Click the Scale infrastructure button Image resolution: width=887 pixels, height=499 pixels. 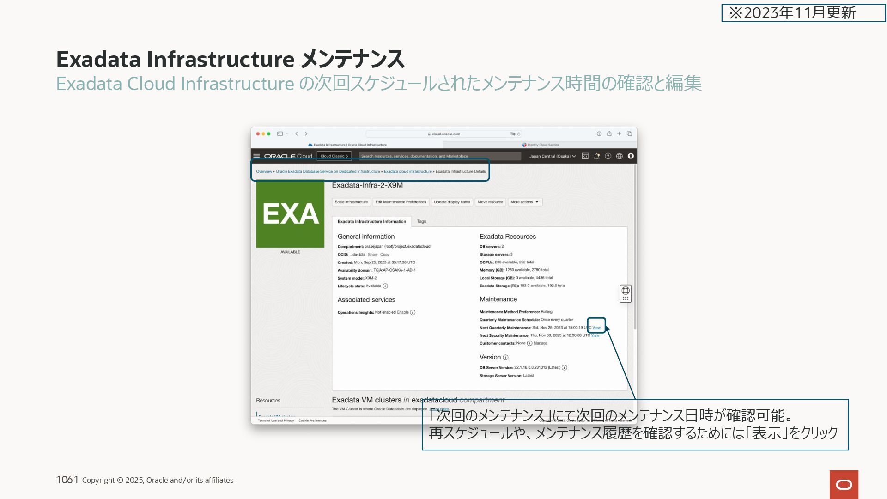click(x=351, y=202)
